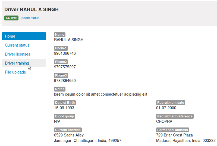Screen dimensions: 217x146
Task: Click the Phone2 label badge
Action: (x=61, y=62)
